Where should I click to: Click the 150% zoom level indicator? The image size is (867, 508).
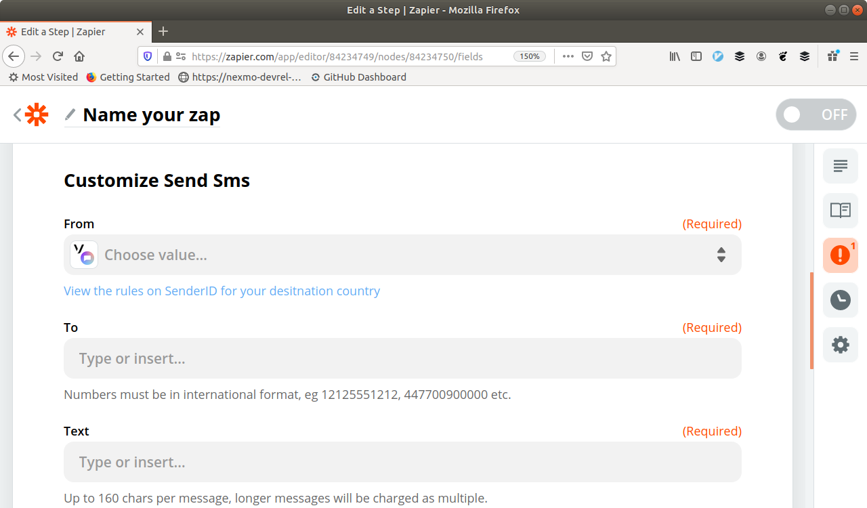pos(530,56)
